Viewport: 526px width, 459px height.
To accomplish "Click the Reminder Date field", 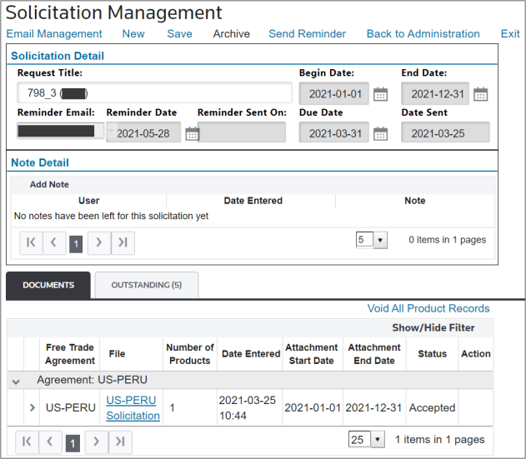I will (x=143, y=132).
